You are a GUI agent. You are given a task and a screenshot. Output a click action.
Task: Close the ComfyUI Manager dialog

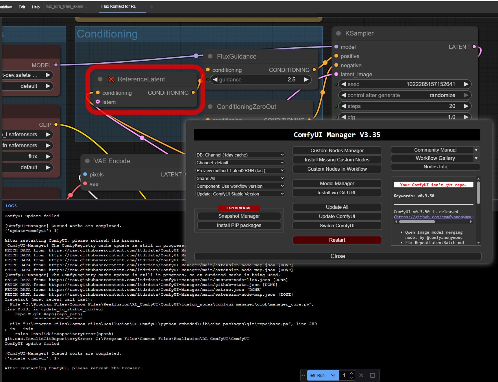click(x=338, y=256)
